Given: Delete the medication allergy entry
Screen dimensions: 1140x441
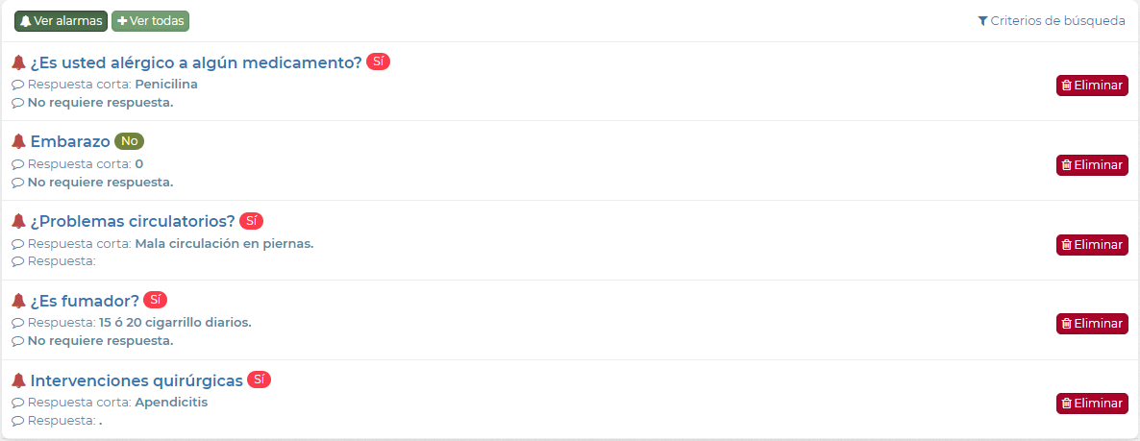Looking at the screenshot, I should click(x=1092, y=86).
